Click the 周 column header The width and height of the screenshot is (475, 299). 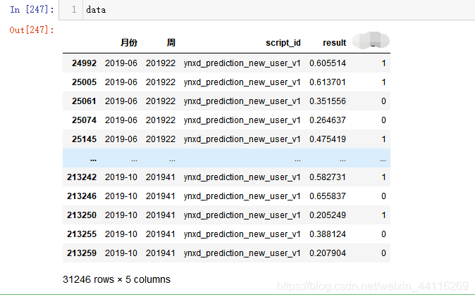pos(171,43)
